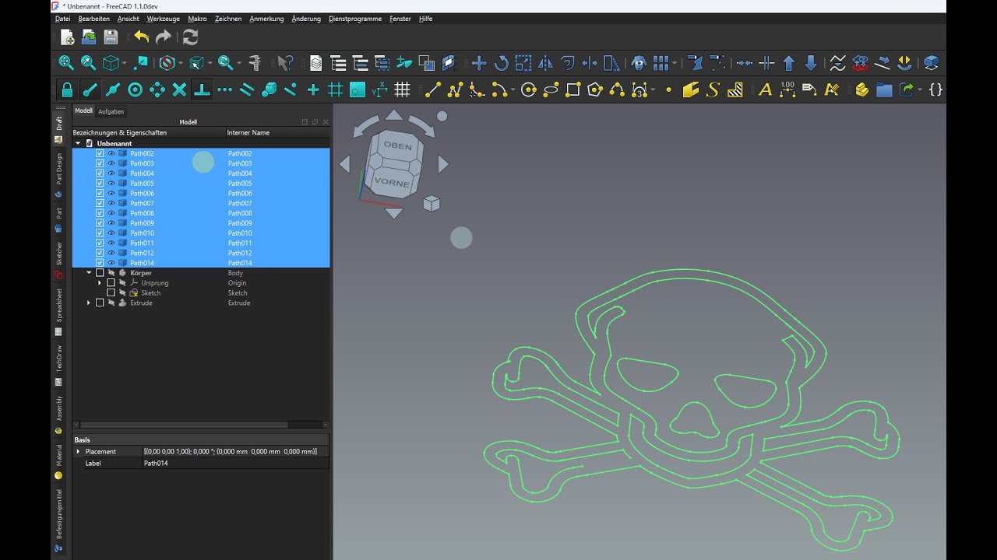Screen dimensions: 997x560
Task: Toggle snap to perpendicular
Action: tap(202, 89)
